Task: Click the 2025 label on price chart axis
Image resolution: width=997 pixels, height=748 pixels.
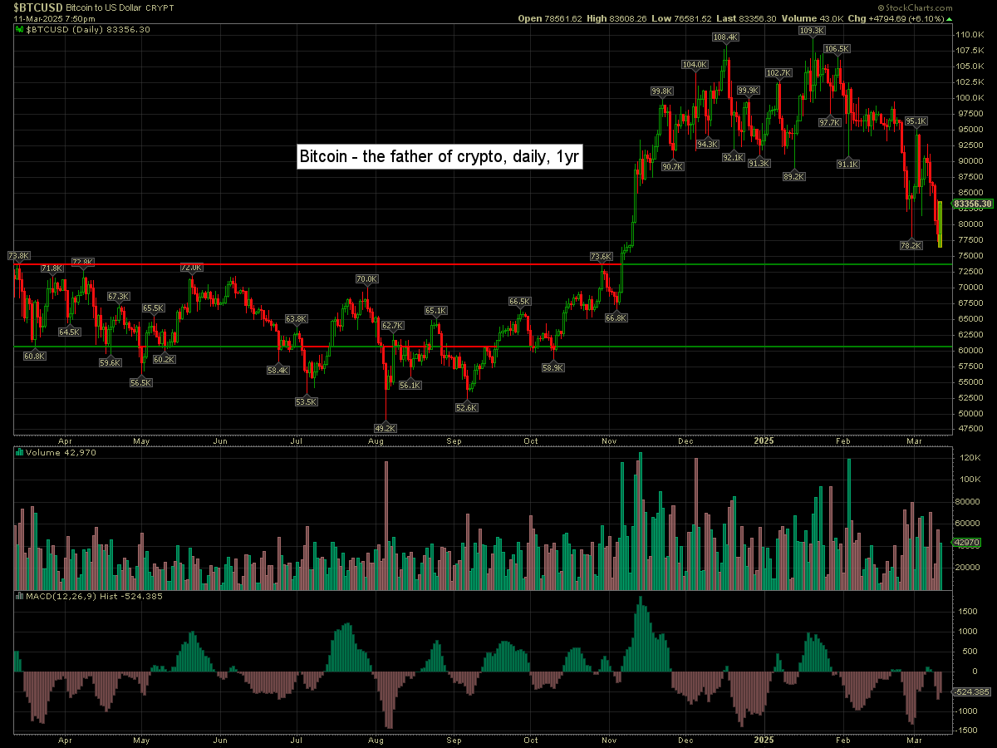Action: 763,440
